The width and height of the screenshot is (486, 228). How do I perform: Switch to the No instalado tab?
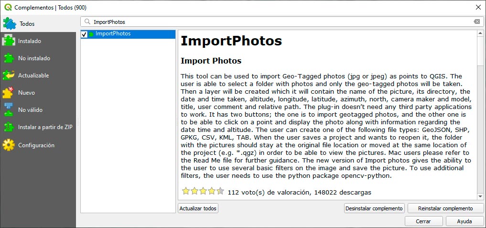tap(38, 58)
